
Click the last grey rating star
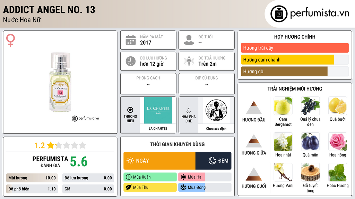coord(83,145)
